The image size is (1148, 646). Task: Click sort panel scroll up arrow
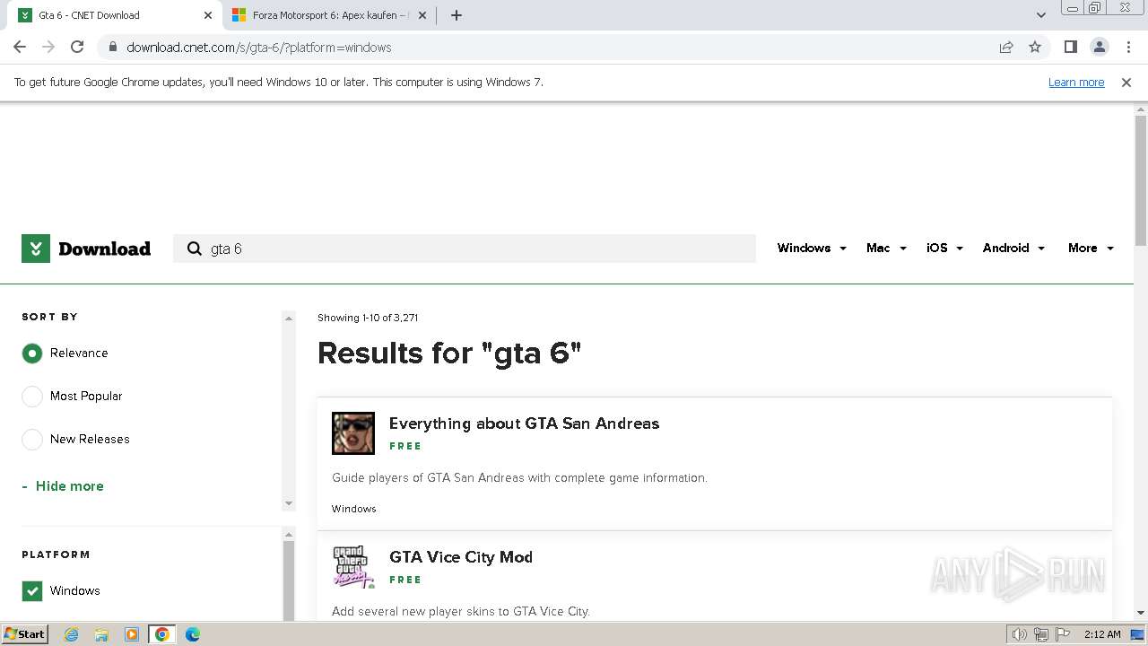click(289, 318)
